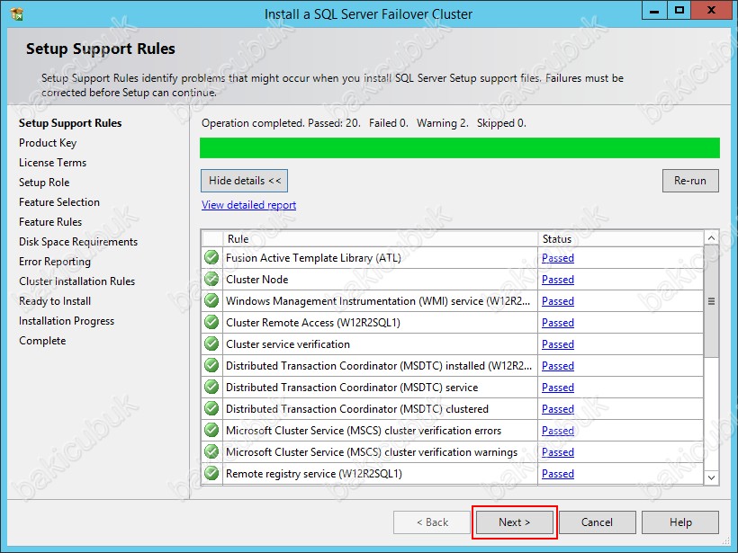
Task: Click the Cluster Remote Access (W12R2SQL1) rule name
Action: tap(313, 323)
